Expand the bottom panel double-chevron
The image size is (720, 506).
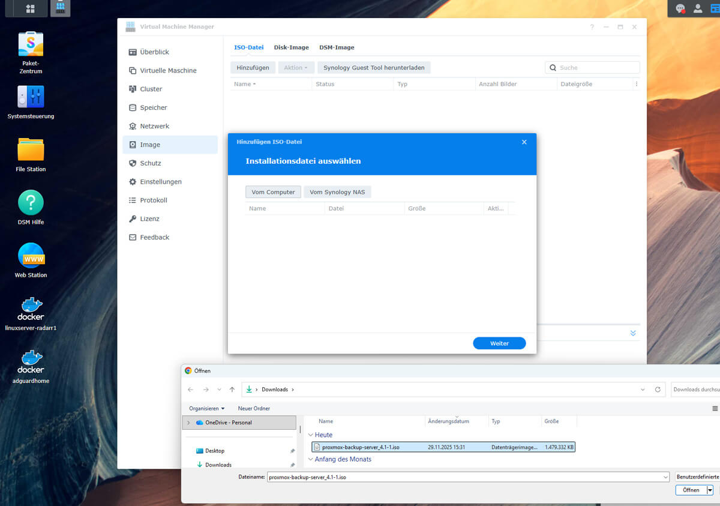633,333
